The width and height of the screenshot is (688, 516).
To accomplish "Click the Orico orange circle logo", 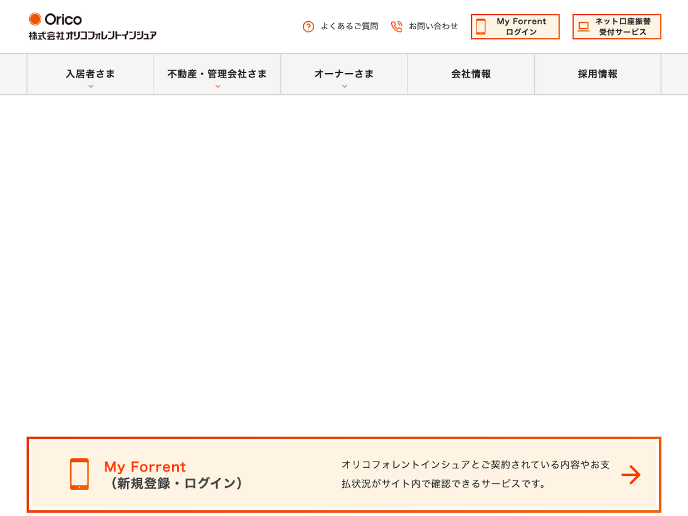I will (x=35, y=19).
